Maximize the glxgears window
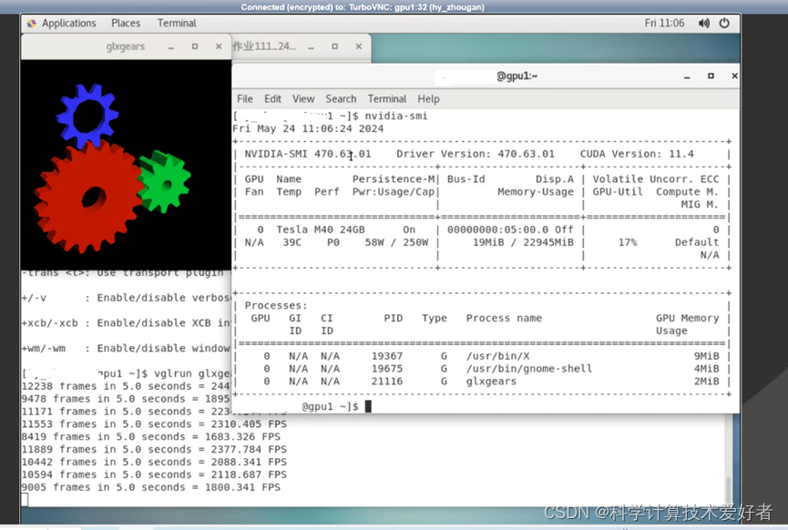 194,46
